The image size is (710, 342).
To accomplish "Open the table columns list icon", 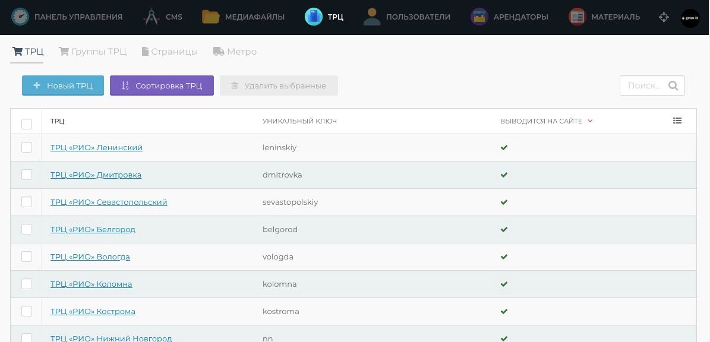I will click(677, 121).
